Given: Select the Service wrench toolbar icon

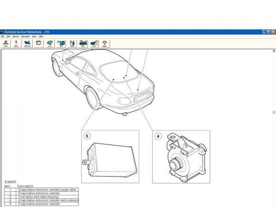Looking at the screenshot, I should [28, 43].
